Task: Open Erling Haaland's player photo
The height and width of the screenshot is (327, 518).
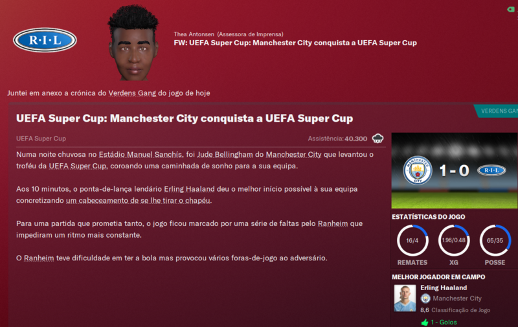Action: coord(405,299)
